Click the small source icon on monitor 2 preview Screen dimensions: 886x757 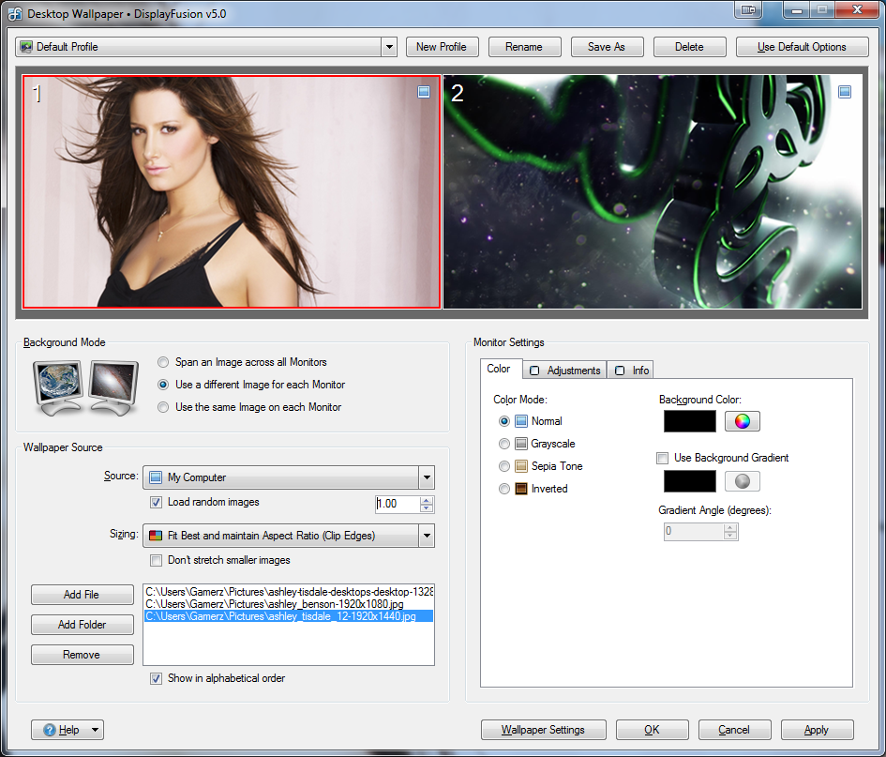(844, 92)
